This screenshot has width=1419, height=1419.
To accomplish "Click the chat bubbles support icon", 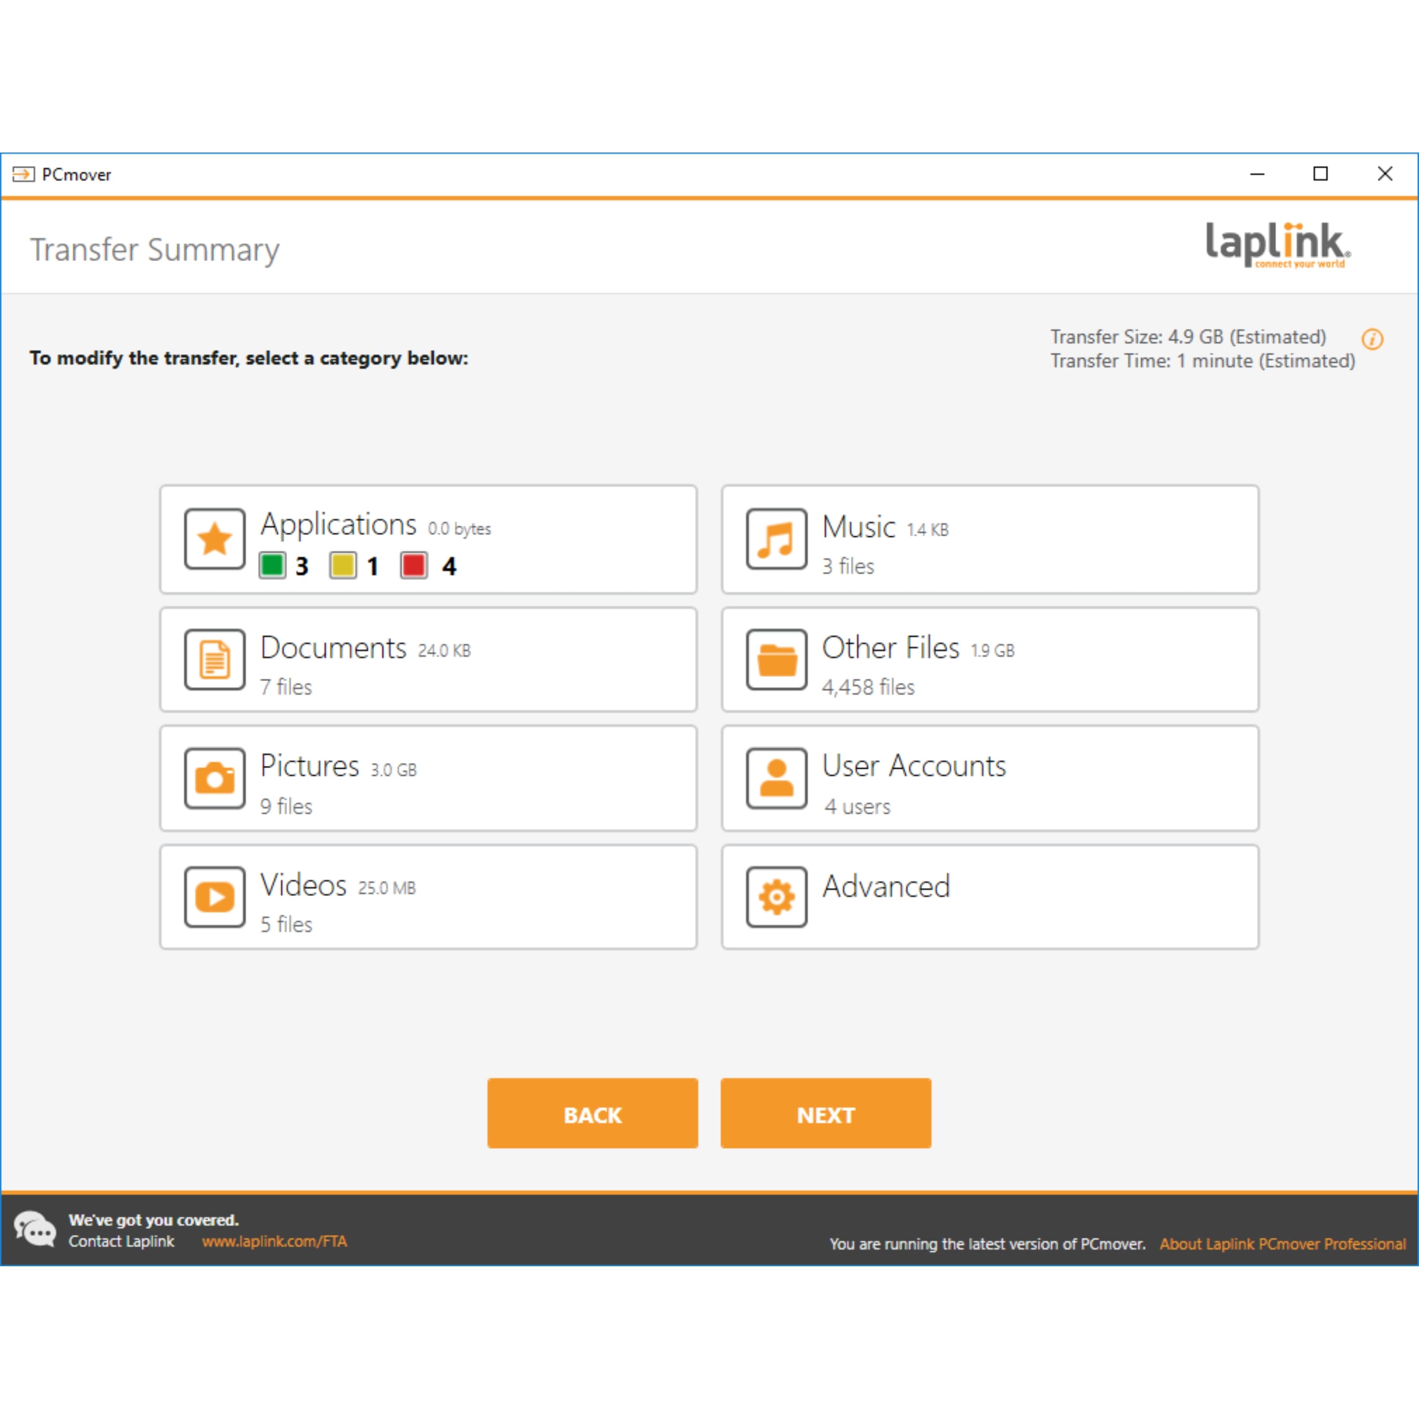I will (x=35, y=1229).
